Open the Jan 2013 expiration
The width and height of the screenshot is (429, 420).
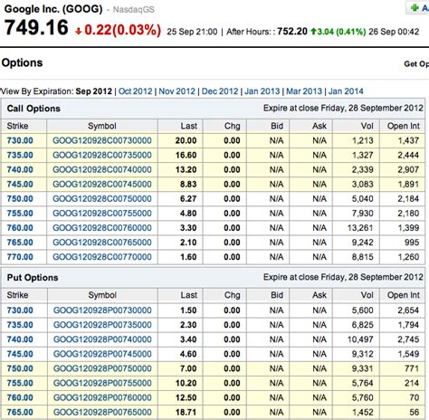[262, 91]
